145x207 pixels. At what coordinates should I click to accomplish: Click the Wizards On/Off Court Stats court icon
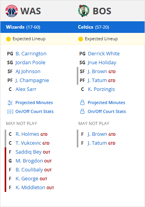point(10,112)
